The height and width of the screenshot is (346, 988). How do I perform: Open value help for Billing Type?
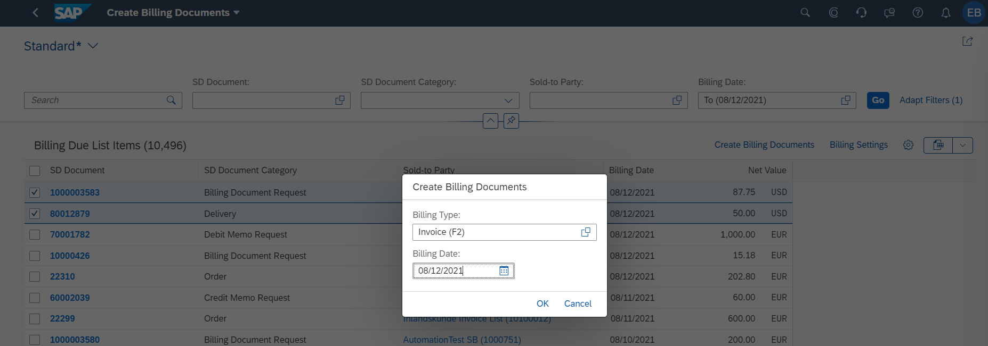click(586, 232)
